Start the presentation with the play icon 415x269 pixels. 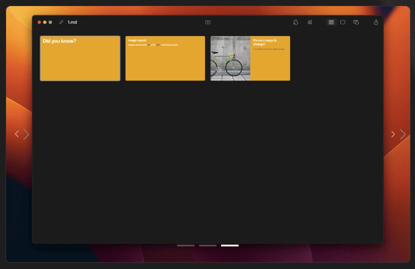[207, 22]
